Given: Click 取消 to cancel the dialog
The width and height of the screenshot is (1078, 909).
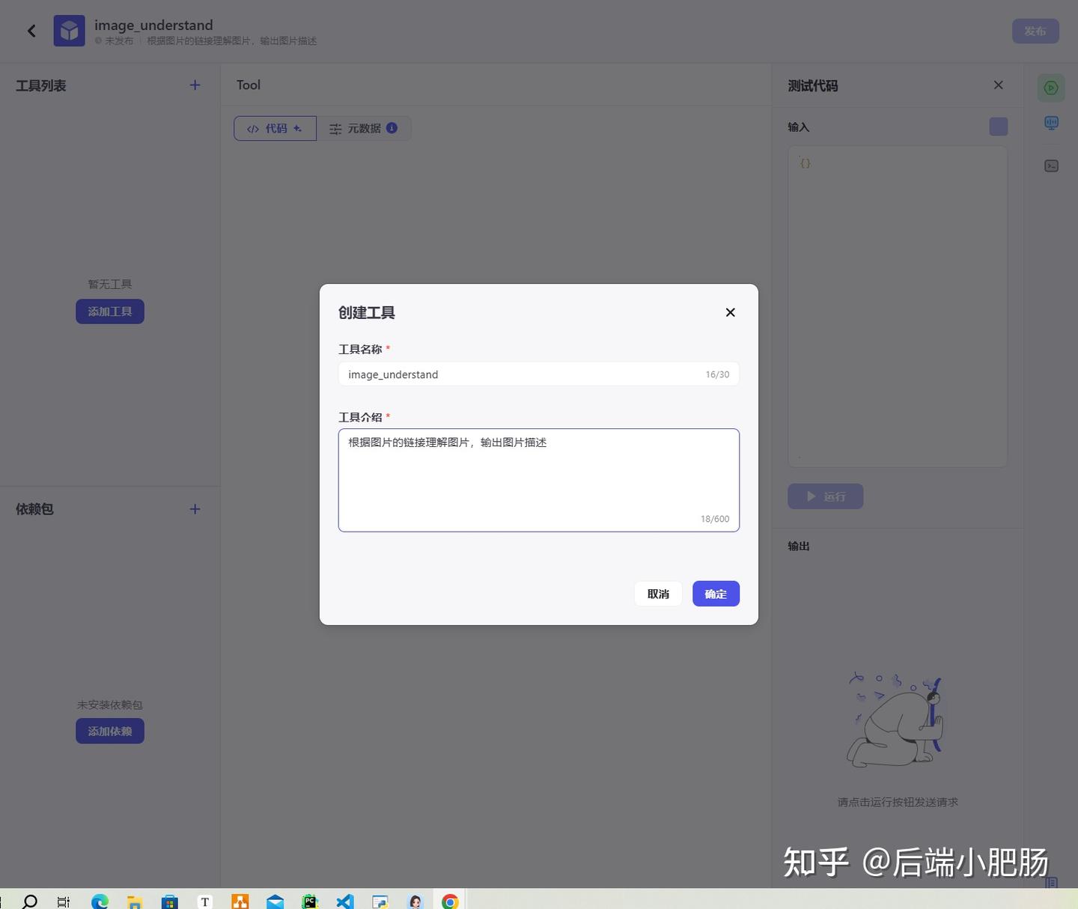Looking at the screenshot, I should (x=658, y=594).
